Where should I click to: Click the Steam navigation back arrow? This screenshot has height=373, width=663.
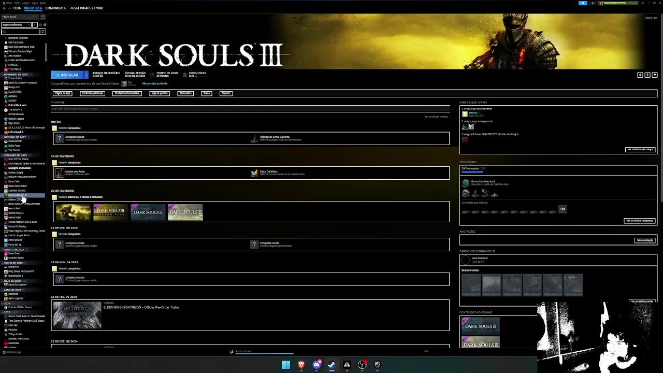4,8
